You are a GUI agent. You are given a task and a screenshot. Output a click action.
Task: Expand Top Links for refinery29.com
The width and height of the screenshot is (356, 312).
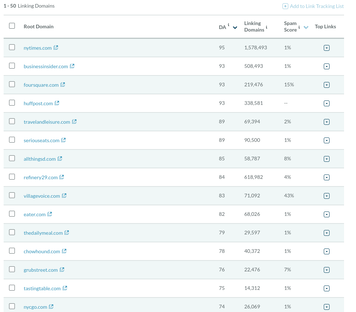click(x=326, y=177)
